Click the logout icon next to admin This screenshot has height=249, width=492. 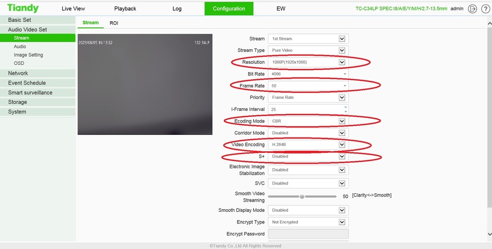pyautogui.click(x=472, y=9)
